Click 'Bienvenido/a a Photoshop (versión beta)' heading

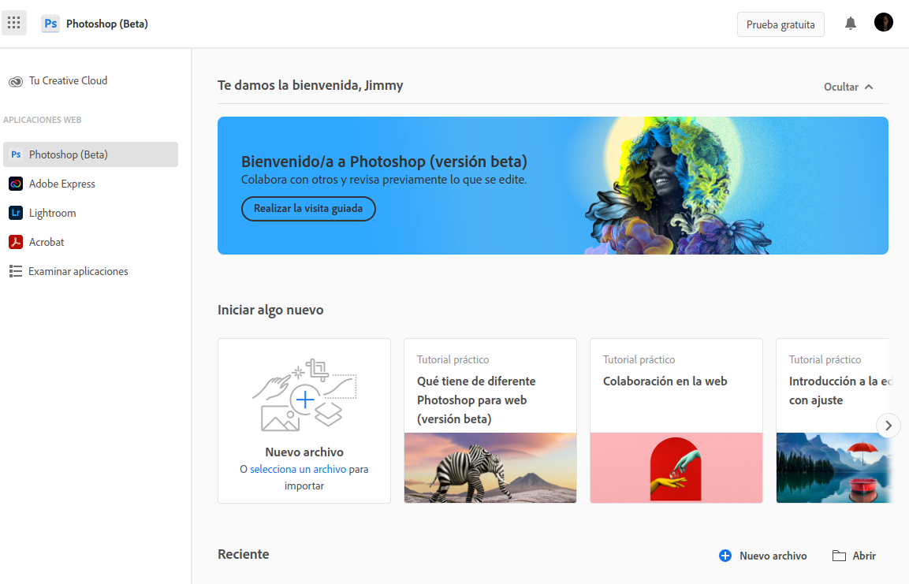pyautogui.click(x=385, y=161)
